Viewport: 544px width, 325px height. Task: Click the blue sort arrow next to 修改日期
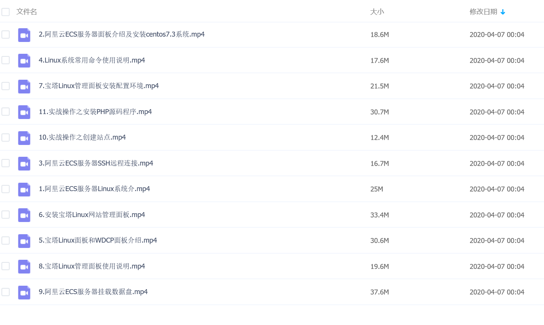coord(503,12)
